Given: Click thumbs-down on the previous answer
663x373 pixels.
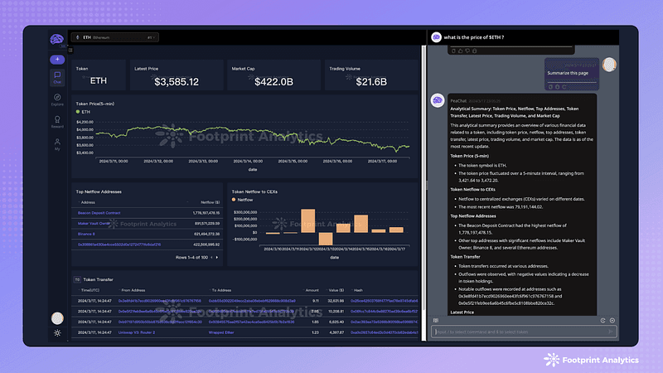Looking at the screenshot, I should (467, 51).
